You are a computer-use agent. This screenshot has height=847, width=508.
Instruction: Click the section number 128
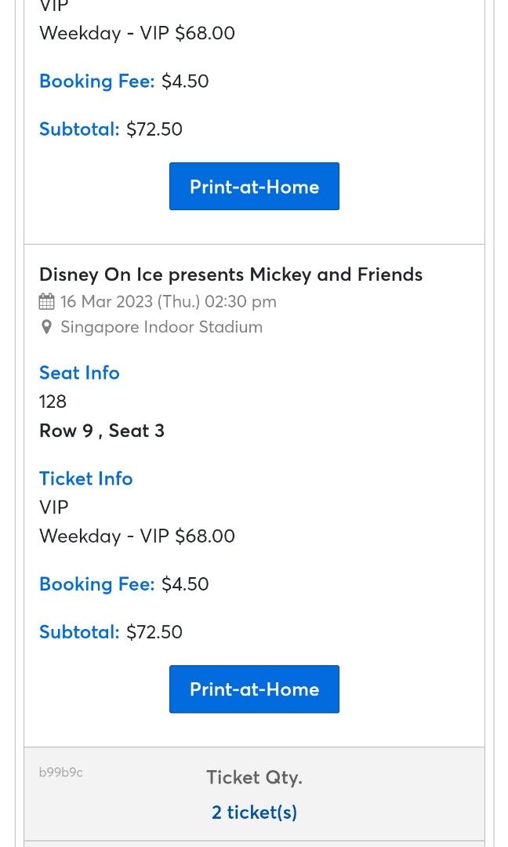click(x=53, y=401)
